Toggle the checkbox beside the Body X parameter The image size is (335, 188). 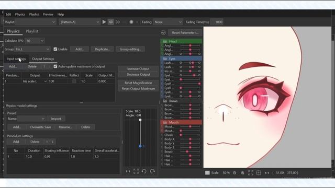coord(162,139)
